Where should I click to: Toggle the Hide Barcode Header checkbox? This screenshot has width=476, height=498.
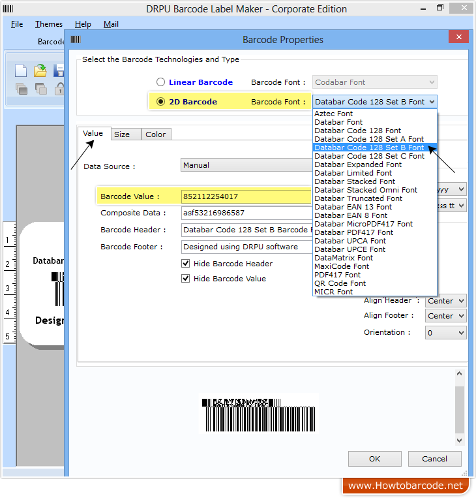pos(185,263)
